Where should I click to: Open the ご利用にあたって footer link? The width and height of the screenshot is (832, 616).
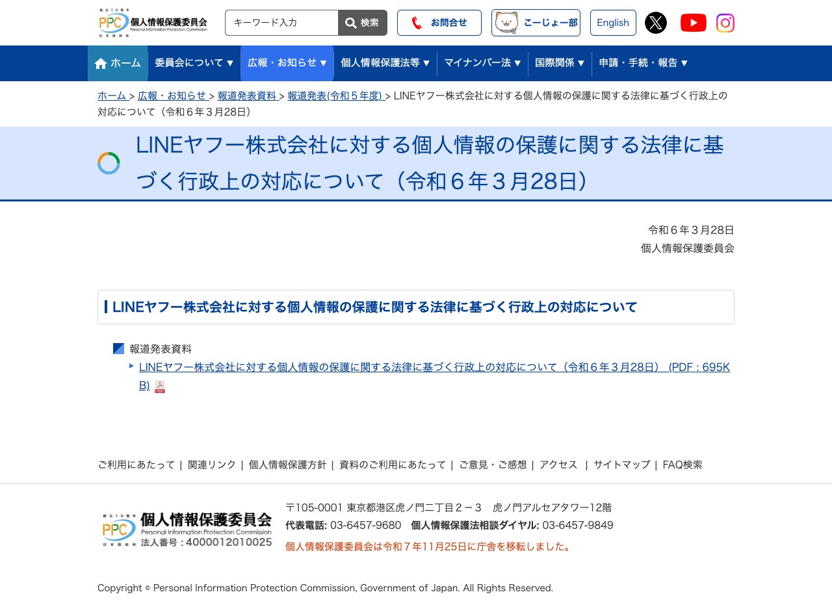tap(136, 465)
